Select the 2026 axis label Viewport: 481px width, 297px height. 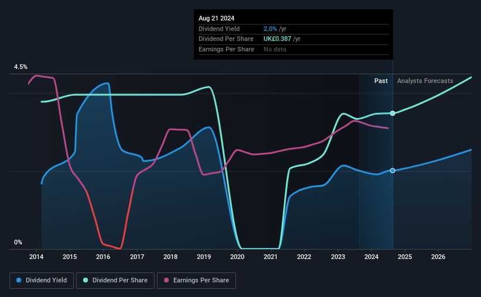[x=438, y=257]
